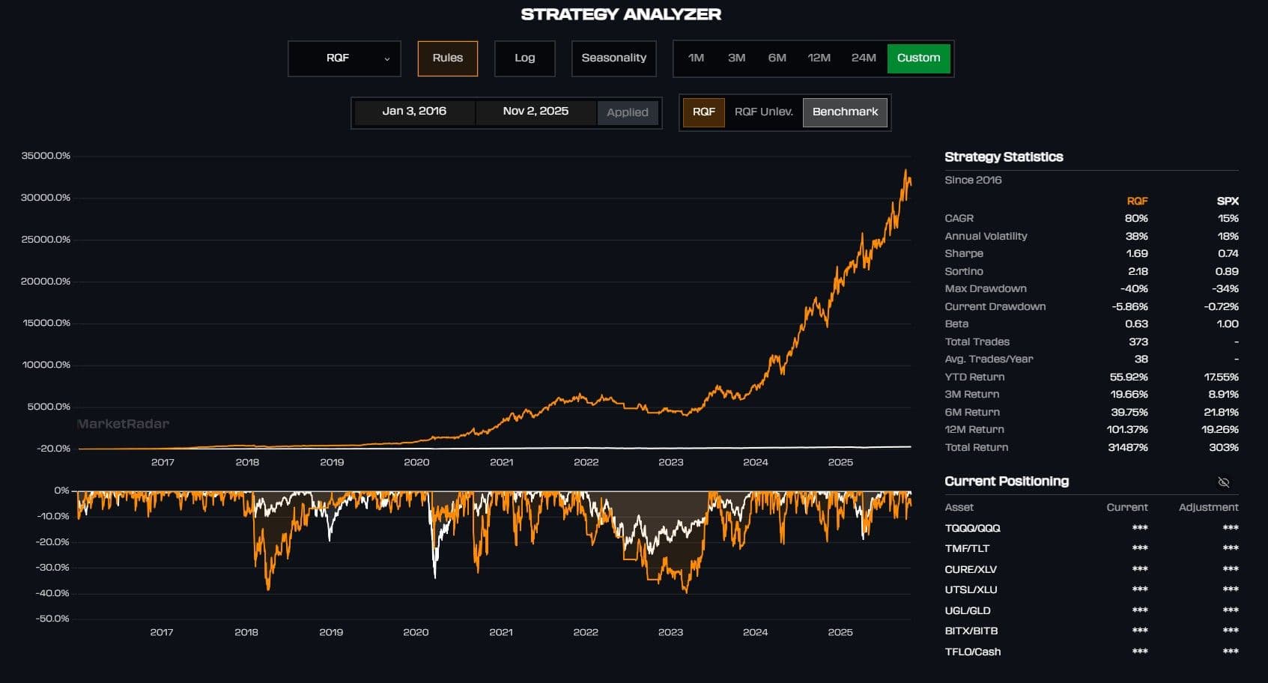Edit the Nov 2, 2025 end date
The height and width of the screenshot is (683, 1268).
[536, 112]
